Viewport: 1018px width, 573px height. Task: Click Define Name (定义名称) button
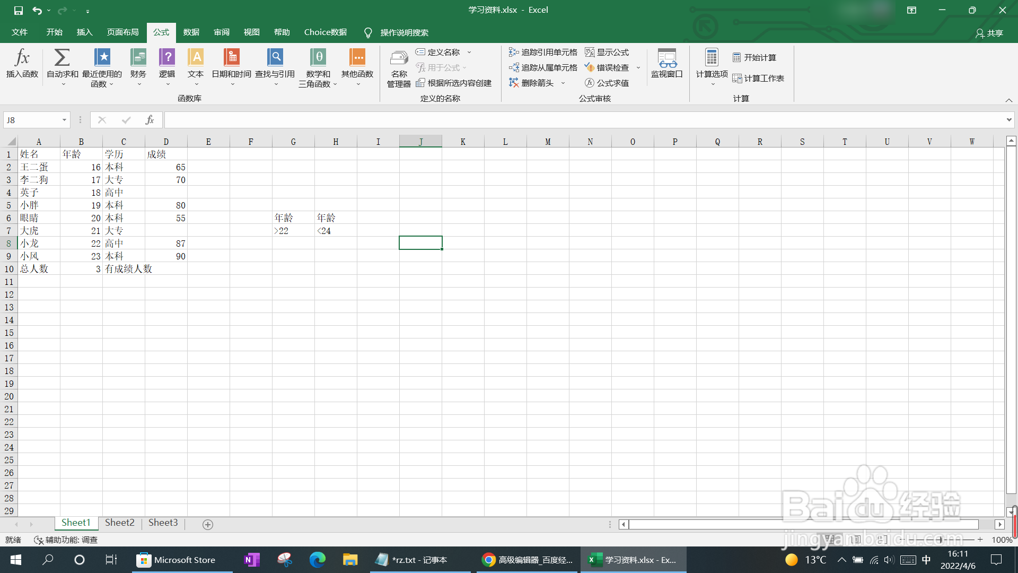tap(438, 52)
